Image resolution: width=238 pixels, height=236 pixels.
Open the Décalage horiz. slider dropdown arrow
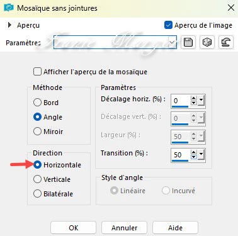pos(201,101)
